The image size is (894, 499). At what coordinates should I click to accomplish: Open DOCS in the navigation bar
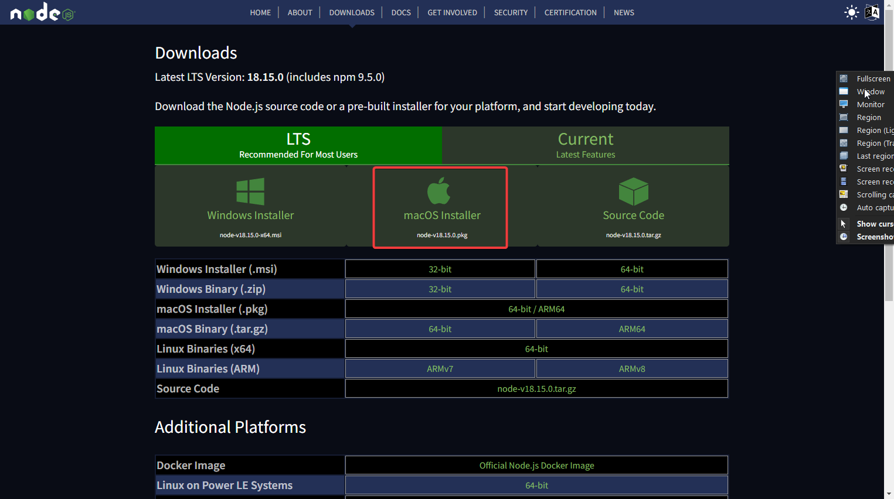pos(401,12)
